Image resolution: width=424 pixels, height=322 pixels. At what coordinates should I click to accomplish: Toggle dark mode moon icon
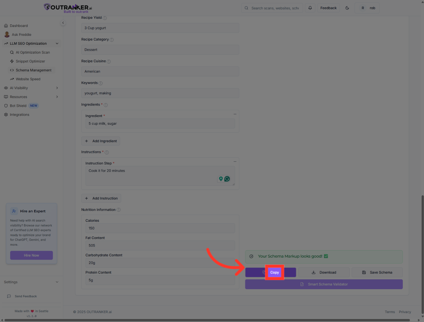point(347,8)
